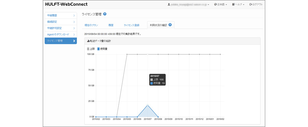Click the globe icon next to 日本語

click(x=216, y=4)
